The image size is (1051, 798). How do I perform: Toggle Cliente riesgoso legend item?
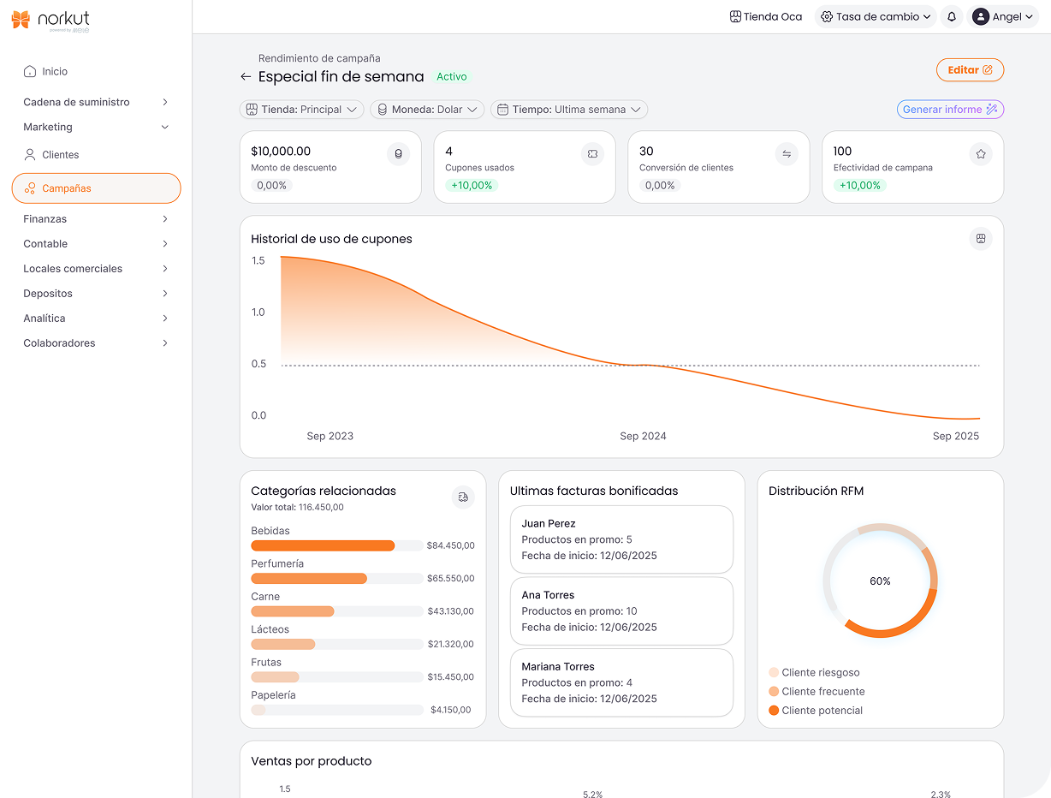point(814,673)
